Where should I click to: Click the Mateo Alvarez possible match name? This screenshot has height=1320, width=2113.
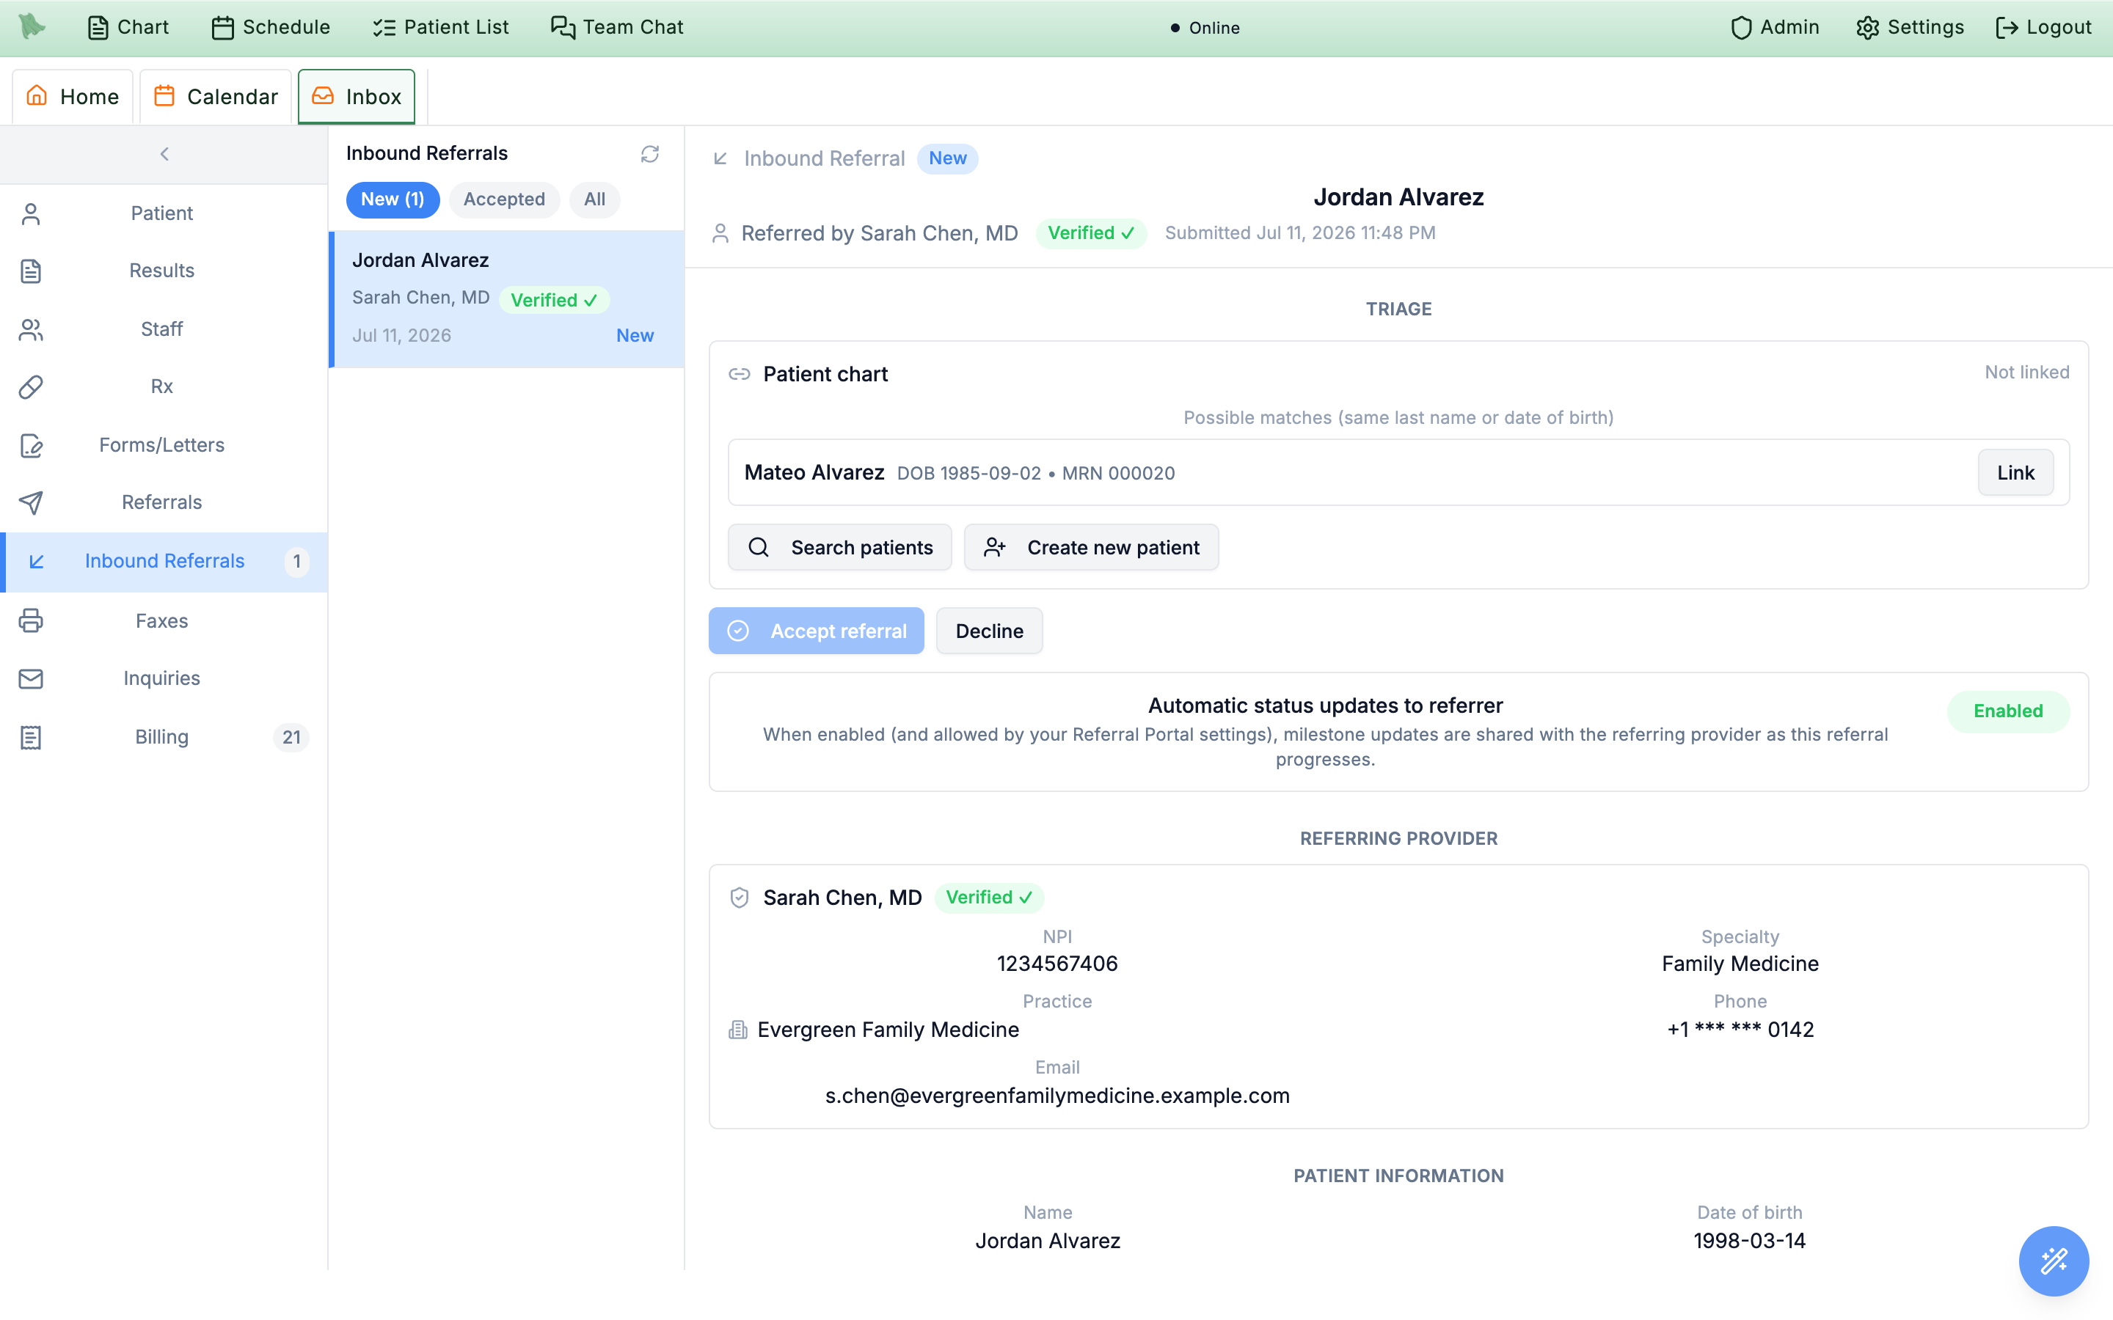point(814,473)
